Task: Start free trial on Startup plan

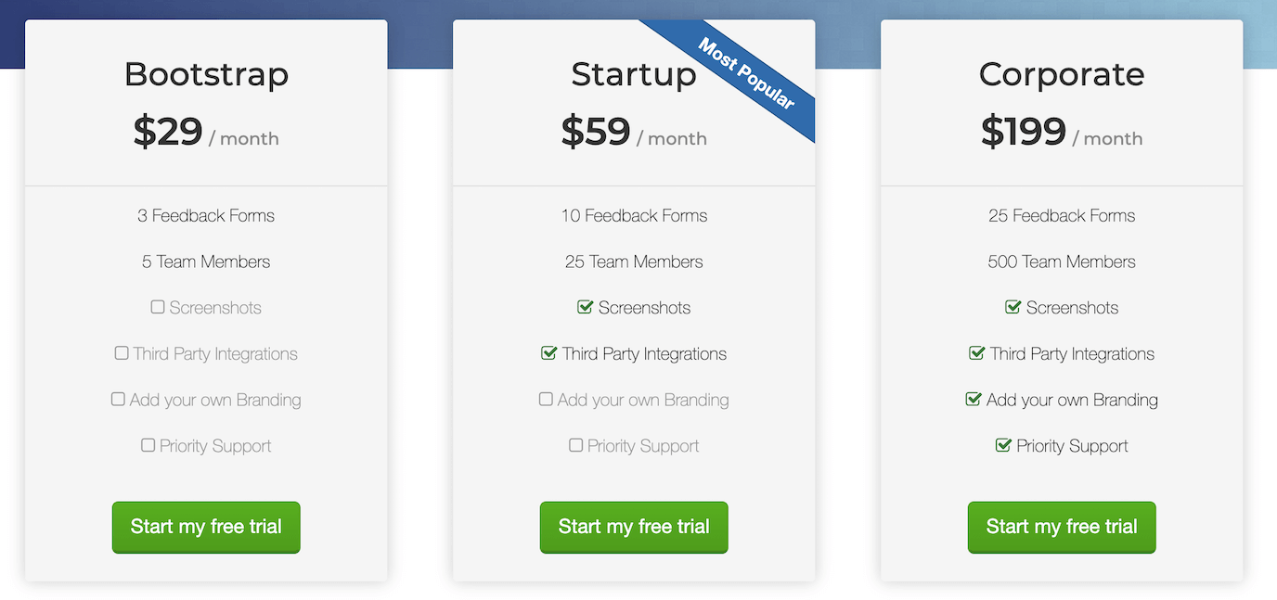Action: (633, 527)
